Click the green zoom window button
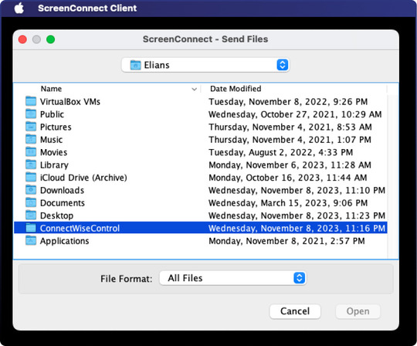The width and height of the screenshot is (417, 346). click(50, 39)
